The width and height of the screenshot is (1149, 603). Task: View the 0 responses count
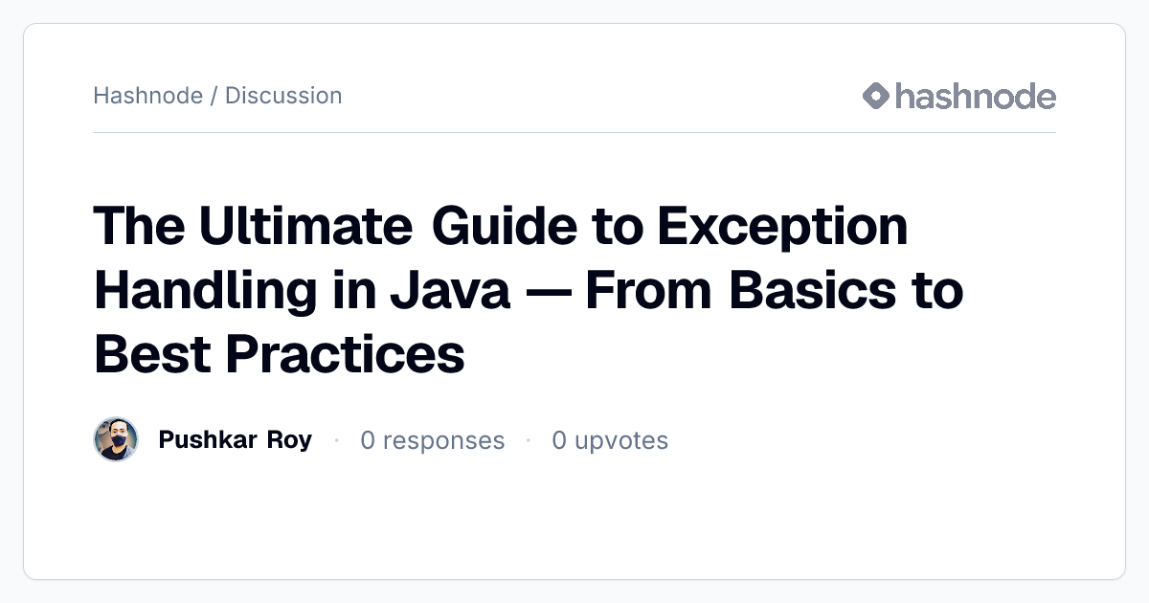pos(433,440)
